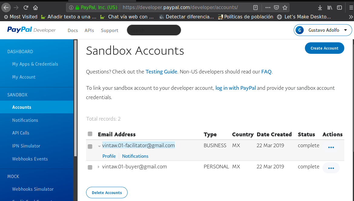
Task: Click the G user avatar icon
Action: coord(299,30)
